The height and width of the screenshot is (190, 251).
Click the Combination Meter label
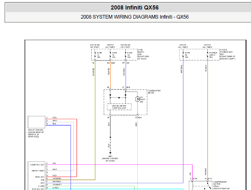[154, 91]
